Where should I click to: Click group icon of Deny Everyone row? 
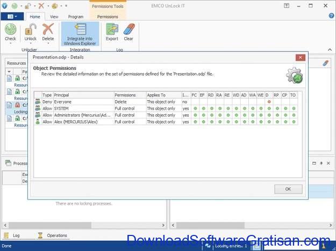[38, 102]
